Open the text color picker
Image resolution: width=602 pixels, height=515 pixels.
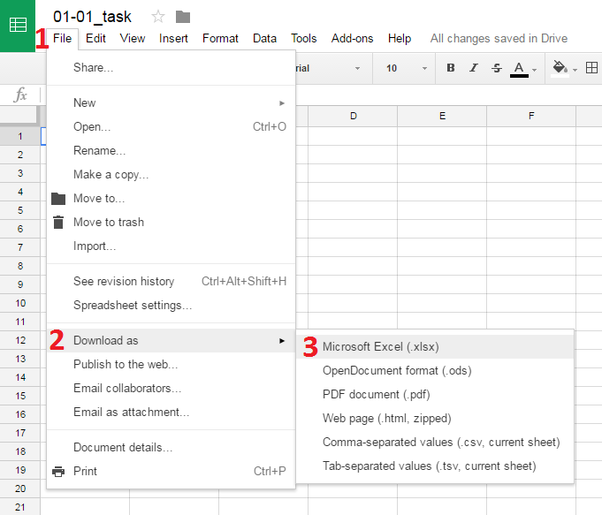pyautogui.click(x=520, y=68)
